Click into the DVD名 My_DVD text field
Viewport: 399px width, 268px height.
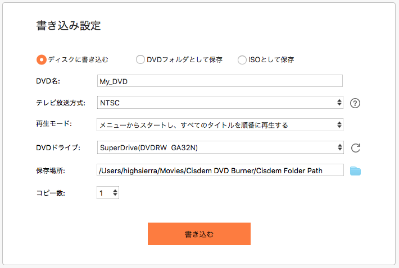(220, 81)
